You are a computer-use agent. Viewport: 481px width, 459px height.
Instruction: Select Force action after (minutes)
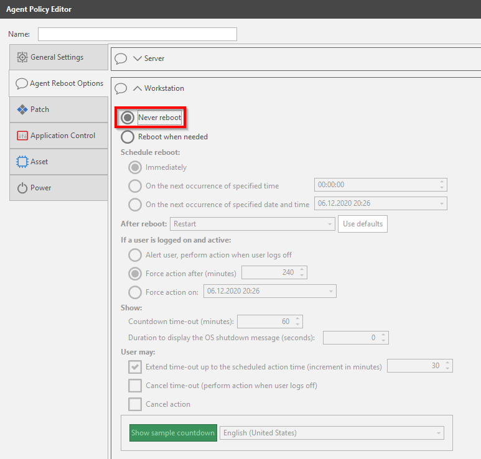[135, 274]
